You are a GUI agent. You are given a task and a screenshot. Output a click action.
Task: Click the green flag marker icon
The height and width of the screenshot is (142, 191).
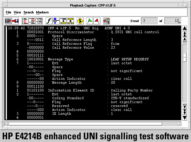pyautogui.click(x=90, y=21)
